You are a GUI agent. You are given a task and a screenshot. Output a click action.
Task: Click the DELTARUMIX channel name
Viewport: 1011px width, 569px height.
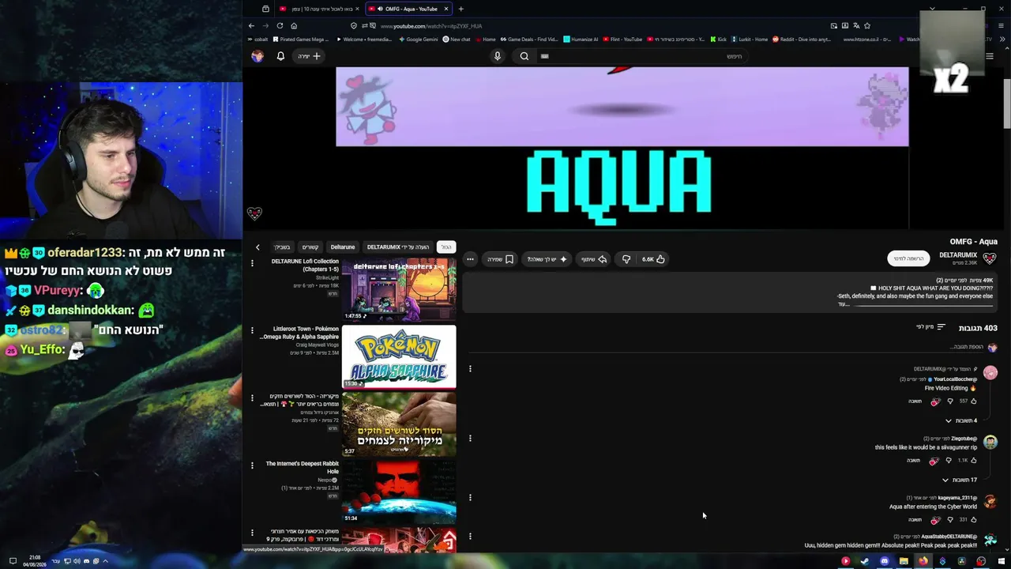tap(958, 255)
